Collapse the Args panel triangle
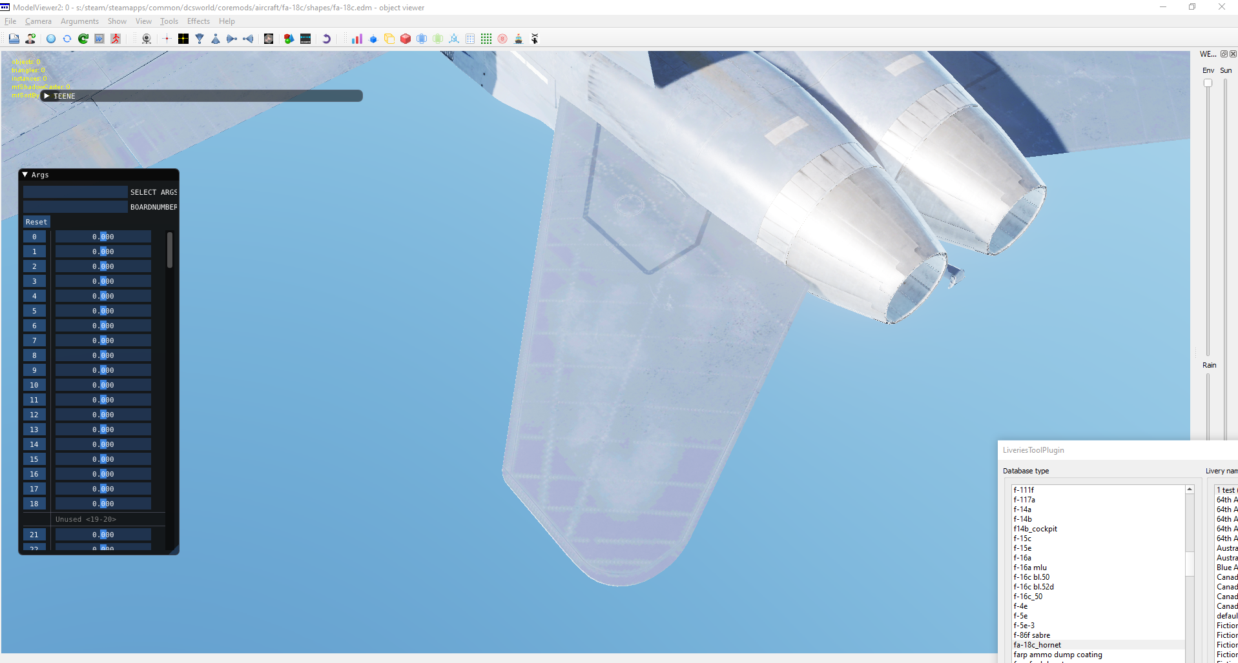The width and height of the screenshot is (1238, 663). pyautogui.click(x=25, y=175)
